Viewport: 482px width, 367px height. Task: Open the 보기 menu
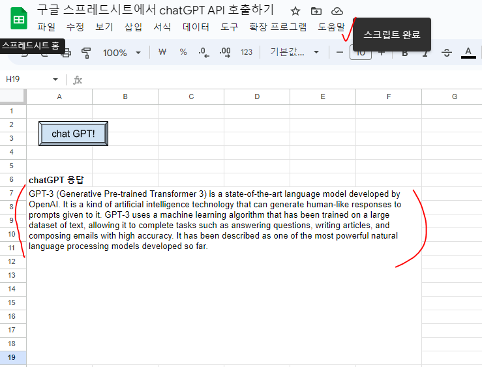click(x=104, y=27)
